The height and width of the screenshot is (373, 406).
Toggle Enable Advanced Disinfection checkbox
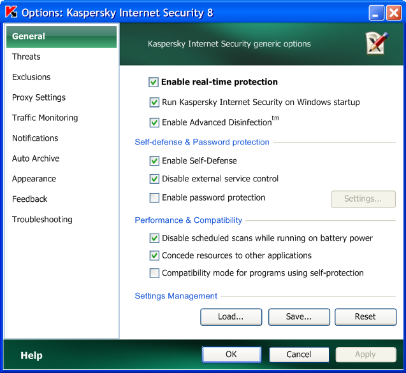pos(154,123)
